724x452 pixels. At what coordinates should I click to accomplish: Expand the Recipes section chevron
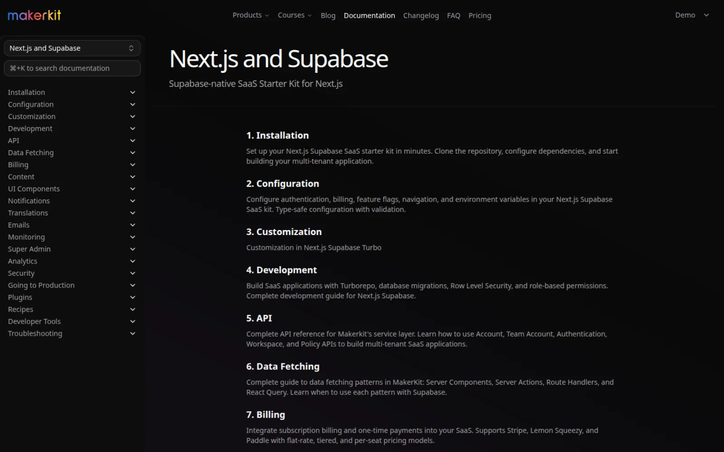(133, 309)
